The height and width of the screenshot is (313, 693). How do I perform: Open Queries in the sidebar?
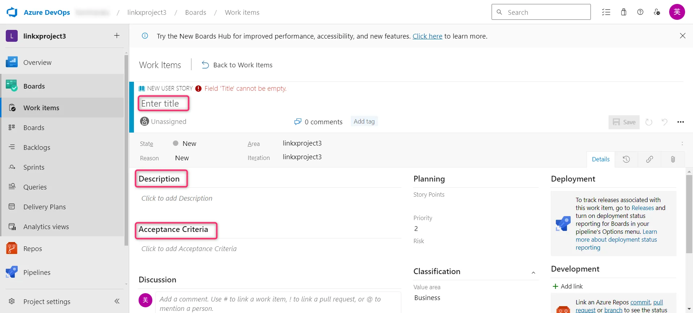click(63, 187)
